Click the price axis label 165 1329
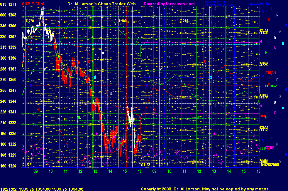The height and width of the screenshot is (191, 288). click(x=8, y=155)
